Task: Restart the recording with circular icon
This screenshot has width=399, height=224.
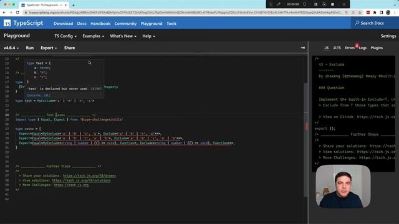Action: point(324,4)
